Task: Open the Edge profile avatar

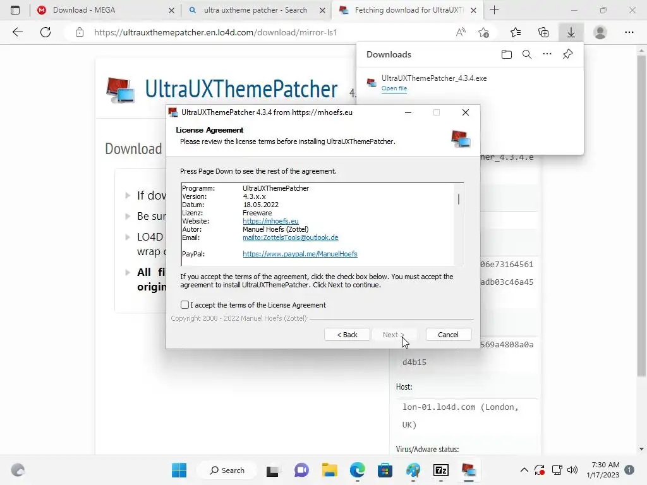Action: coord(600,32)
